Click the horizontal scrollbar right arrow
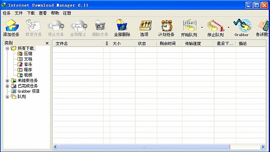Screen dimensions: 270x152 (263, 147)
